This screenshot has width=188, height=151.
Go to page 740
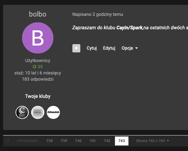click(x=78, y=141)
